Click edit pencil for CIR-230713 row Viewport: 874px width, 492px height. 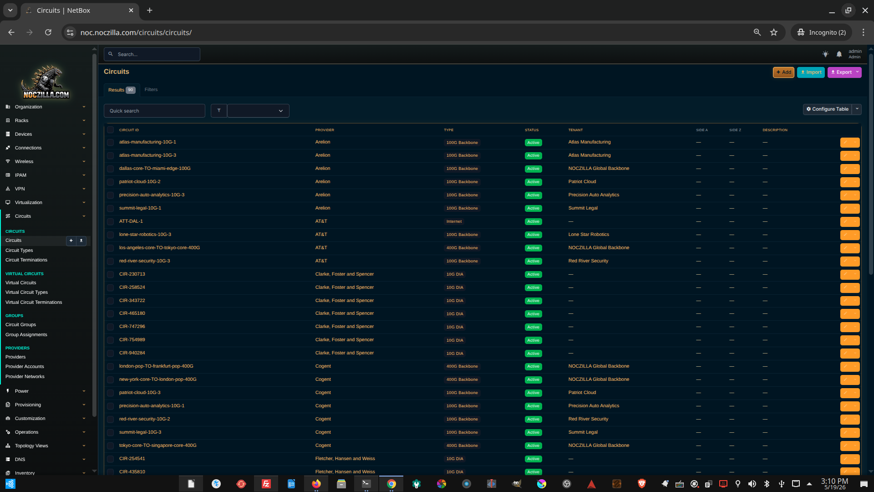846,275
